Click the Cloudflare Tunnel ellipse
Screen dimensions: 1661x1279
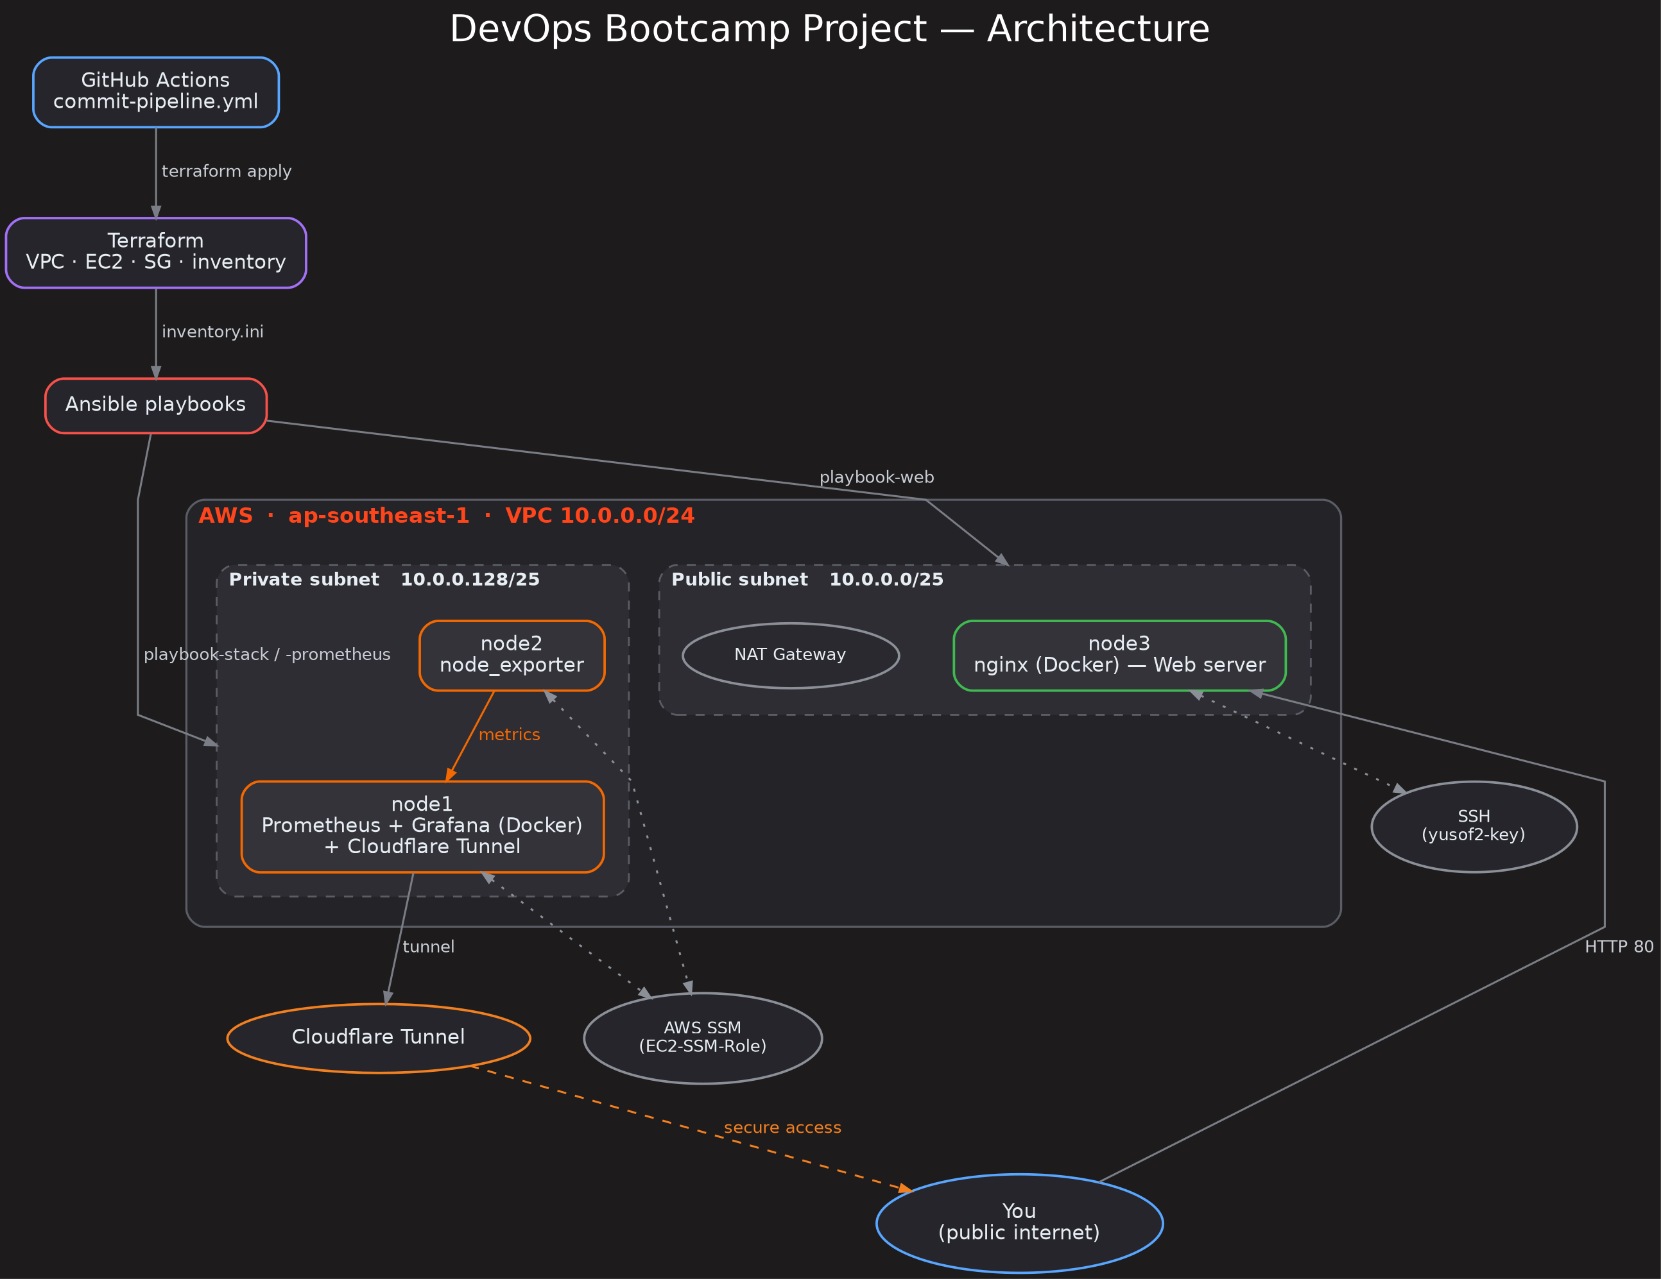379,1038
